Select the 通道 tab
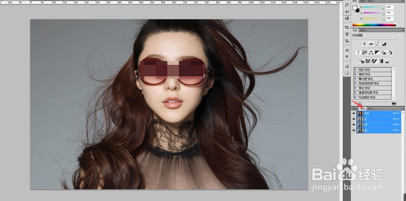 click(x=363, y=109)
